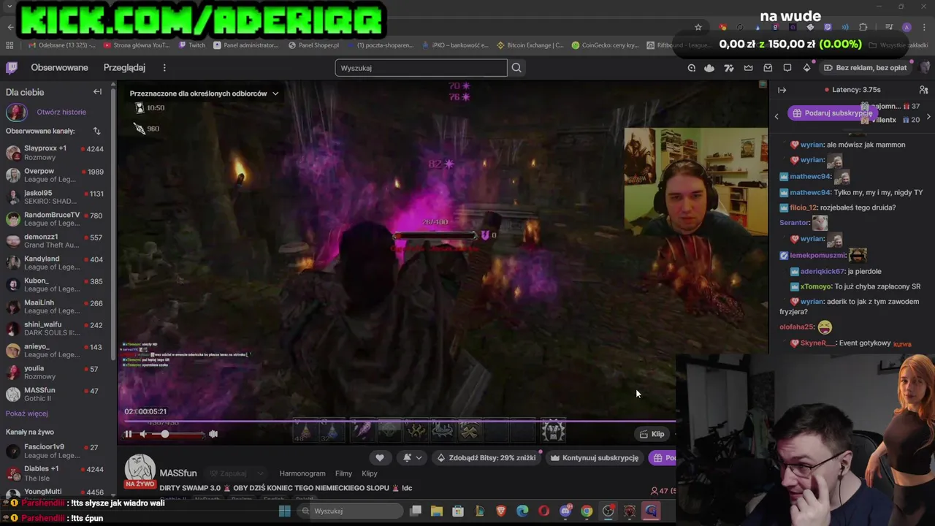Open the browser extensions puzzle icon
This screenshot has width=935, height=526.
pyautogui.click(x=863, y=27)
